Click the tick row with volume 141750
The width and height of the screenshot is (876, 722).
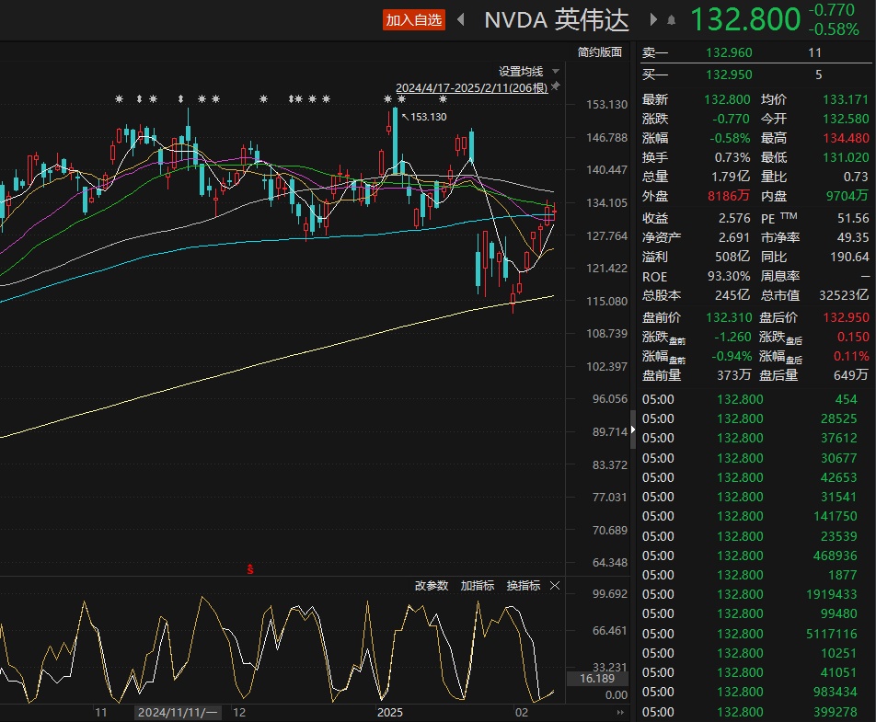pyautogui.click(x=749, y=516)
